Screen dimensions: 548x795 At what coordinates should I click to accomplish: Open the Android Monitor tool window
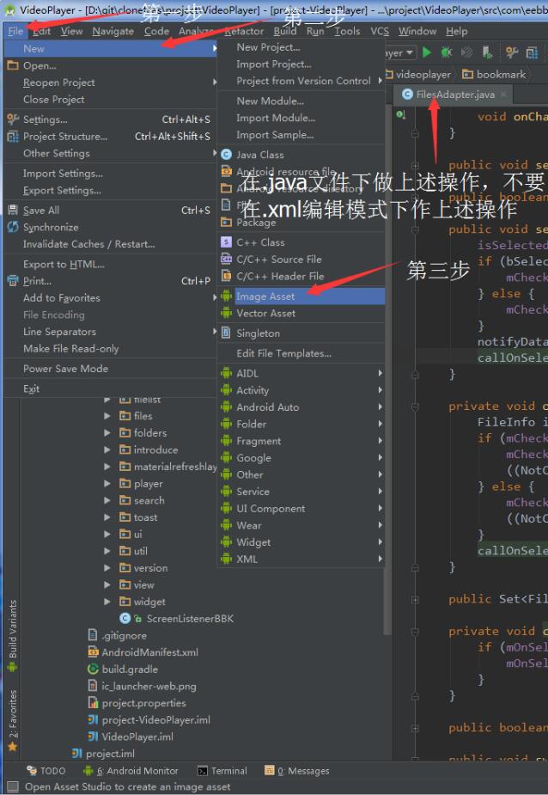pyautogui.click(x=131, y=771)
